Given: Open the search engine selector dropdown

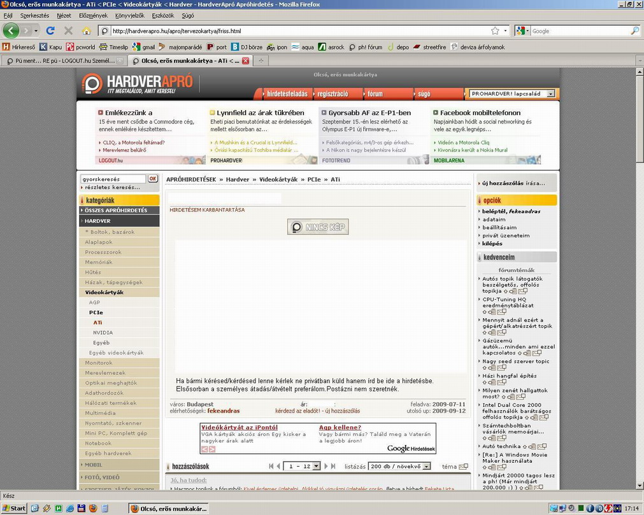Looking at the screenshot, I should (x=522, y=31).
